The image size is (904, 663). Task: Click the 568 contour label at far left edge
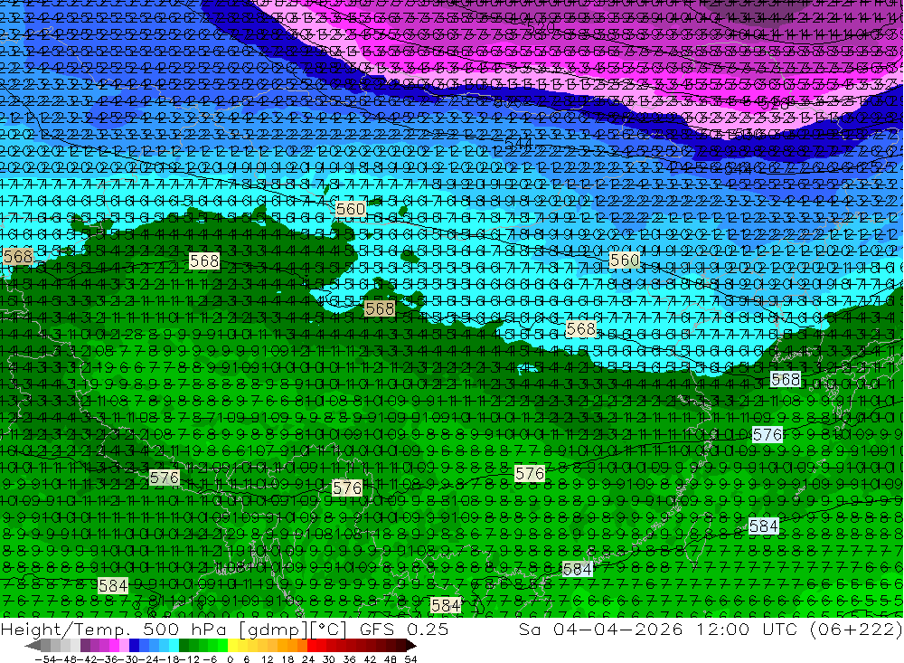coord(18,256)
